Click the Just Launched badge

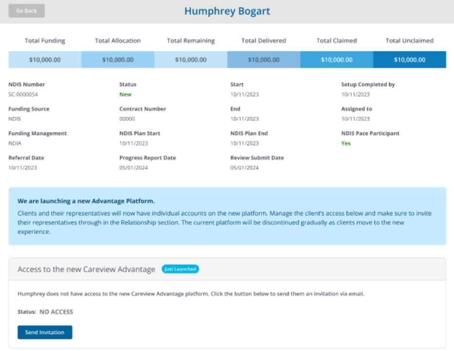[180, 269]
